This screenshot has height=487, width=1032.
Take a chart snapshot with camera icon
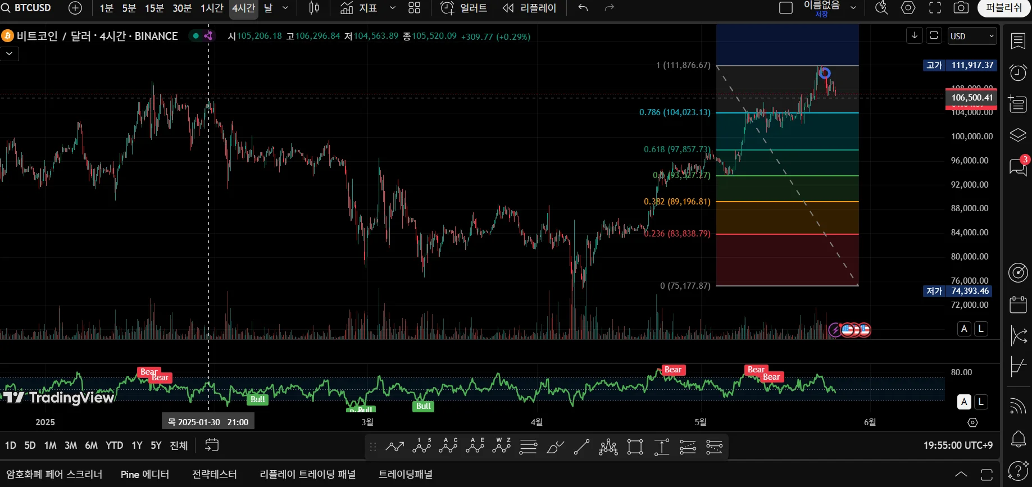pyautogui.click(x=961, y=8)
